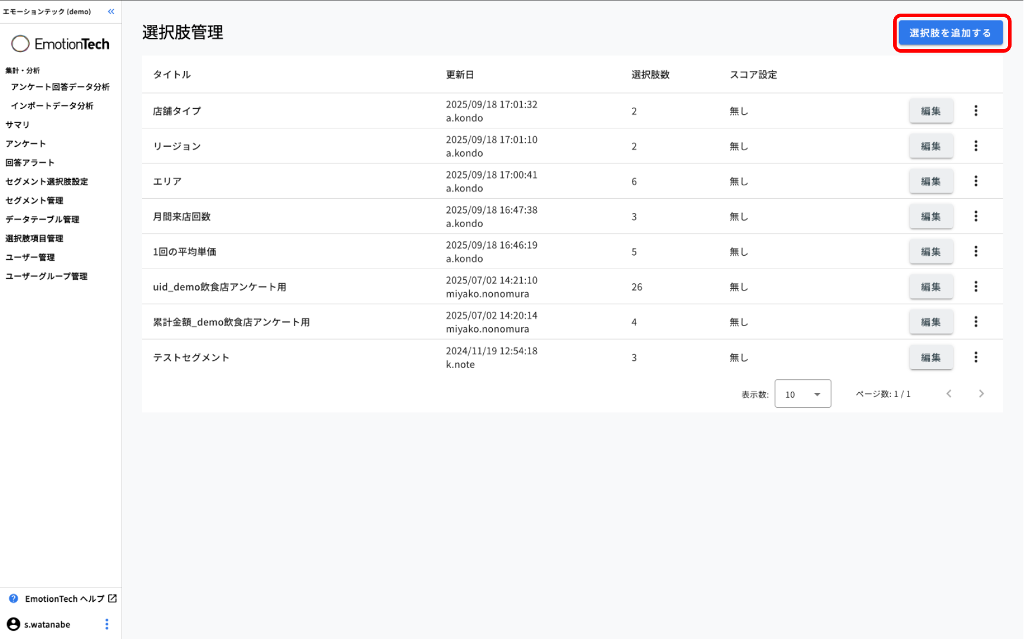Click the 累計金額_demo飲食店アンケート用 row title
This screenshot has height=639, width=1024.
point(231,322)
